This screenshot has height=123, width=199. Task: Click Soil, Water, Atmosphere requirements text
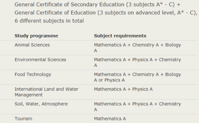[x=137, y=107]
